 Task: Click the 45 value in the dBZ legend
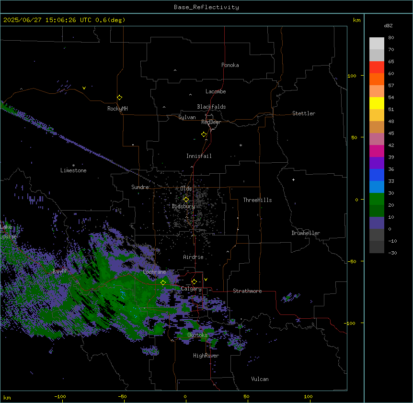[391, 134]
